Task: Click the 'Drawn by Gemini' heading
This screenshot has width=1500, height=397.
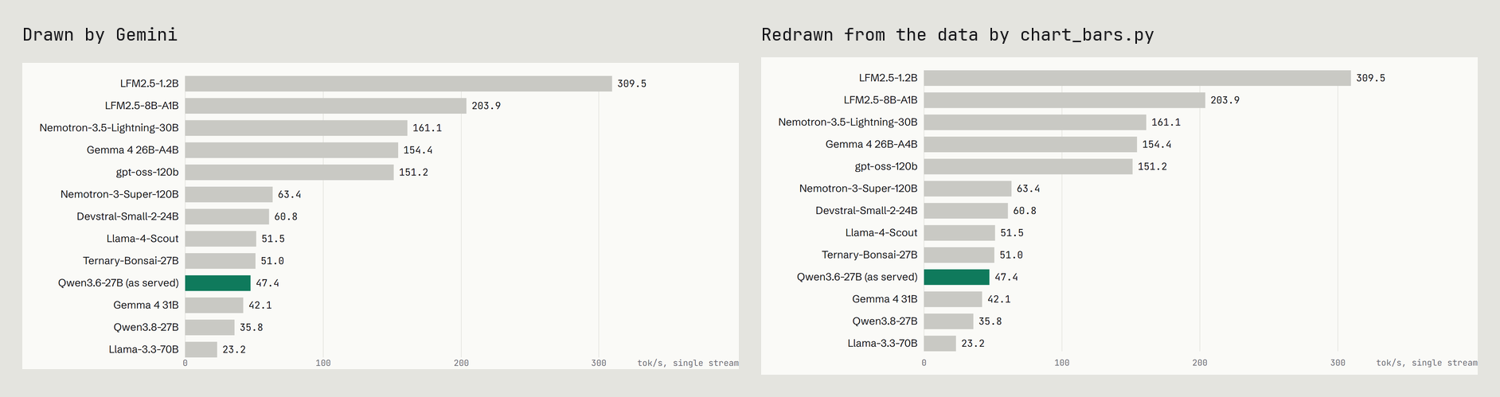Action: click(x=100, y=34)
